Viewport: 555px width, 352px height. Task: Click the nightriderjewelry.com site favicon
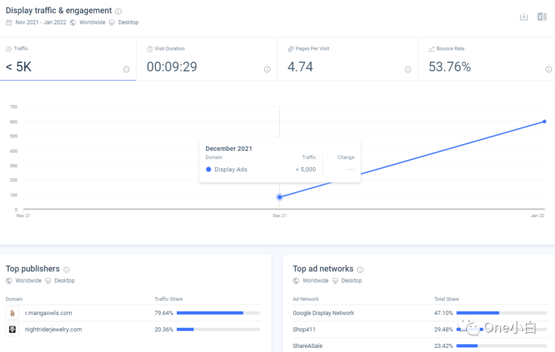click(12, 329)
